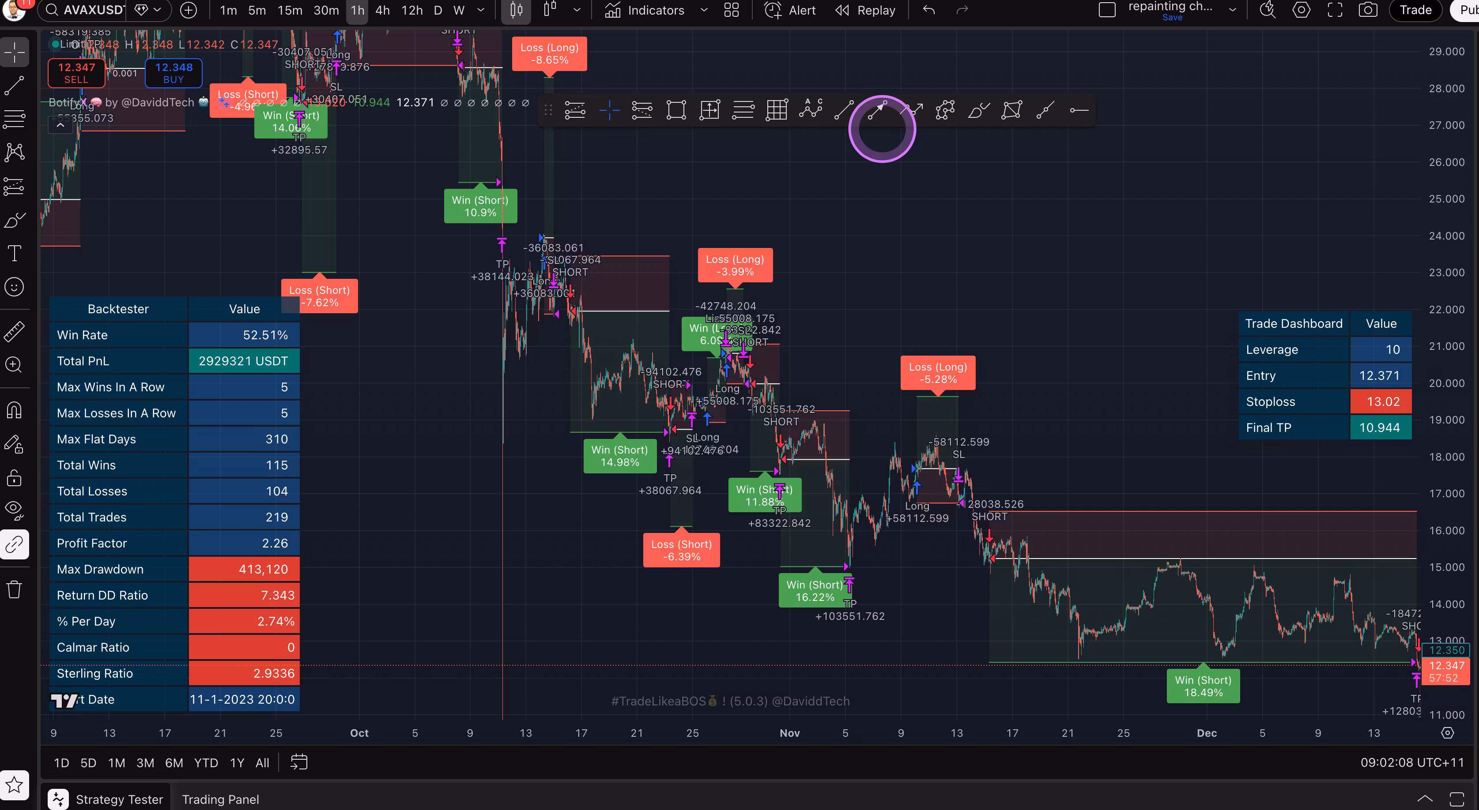Expand the timeframe interval dropdown arrow
Viewport: 1479px width, 810px height.
pyautogui.click(x=481, y=10)
